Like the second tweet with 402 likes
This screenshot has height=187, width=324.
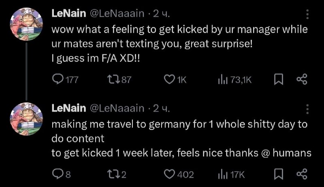coord(168,175)
